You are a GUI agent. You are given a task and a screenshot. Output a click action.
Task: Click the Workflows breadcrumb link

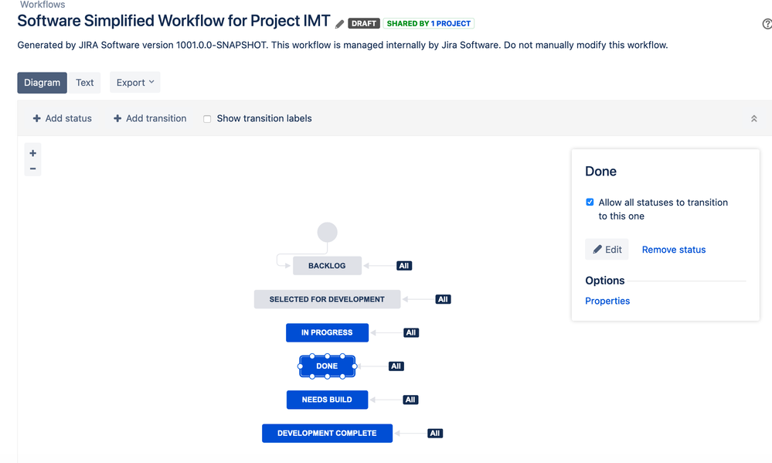pyautogui.click(x=43, y=5)
